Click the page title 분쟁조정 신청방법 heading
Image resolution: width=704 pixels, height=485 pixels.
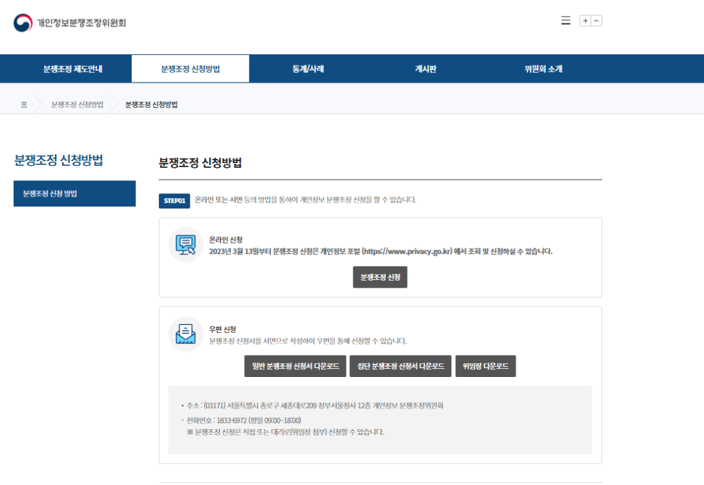[x=200, y=162]
